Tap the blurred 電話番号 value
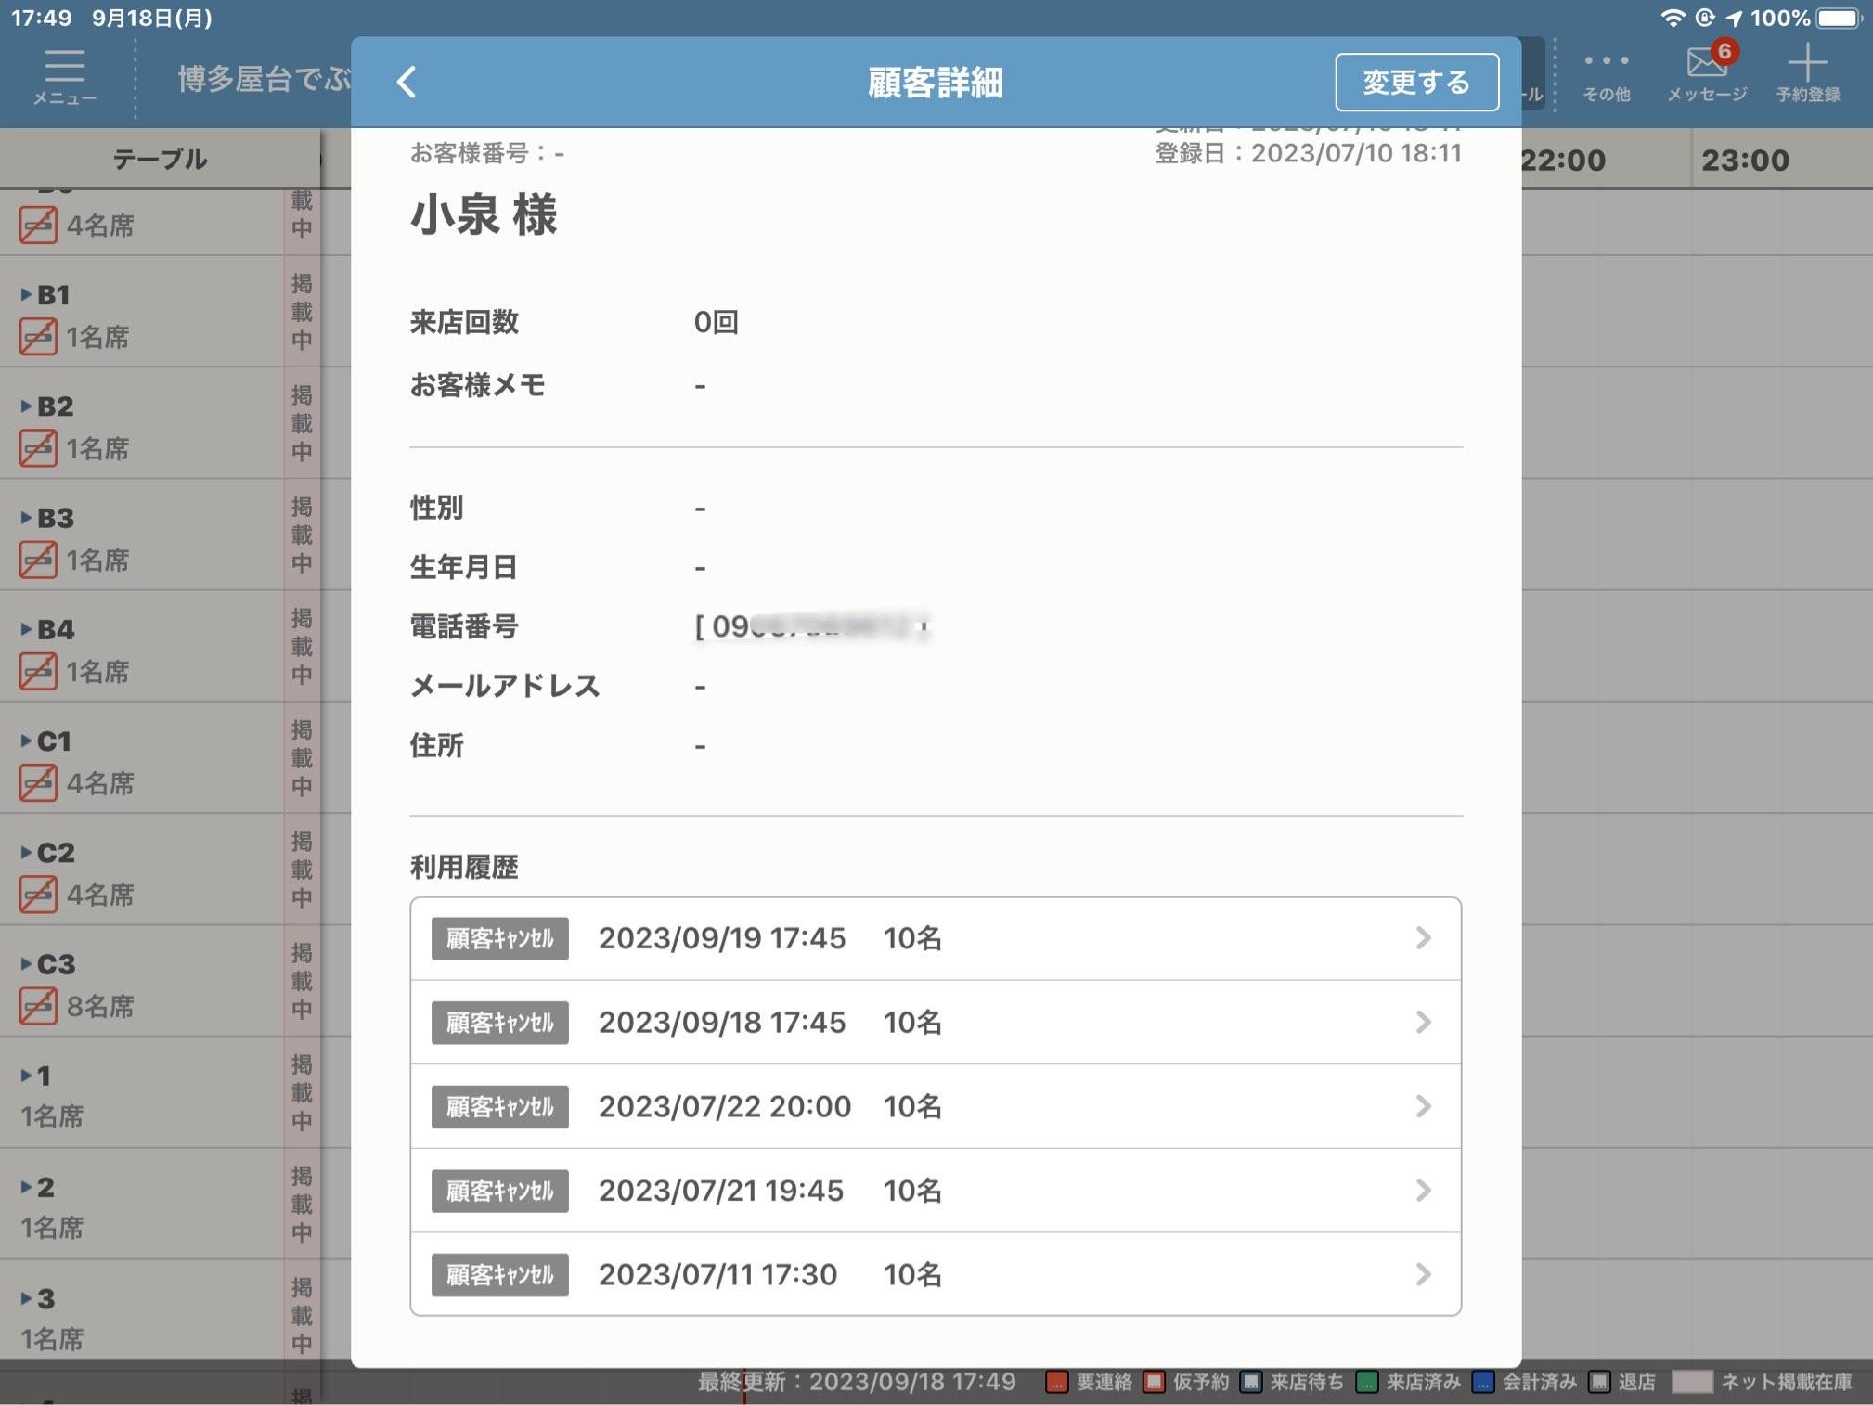Screen dimensions: 1873x1405 coord(812,627)
